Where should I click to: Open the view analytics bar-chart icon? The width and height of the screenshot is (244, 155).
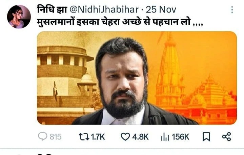tap(165, 137)
